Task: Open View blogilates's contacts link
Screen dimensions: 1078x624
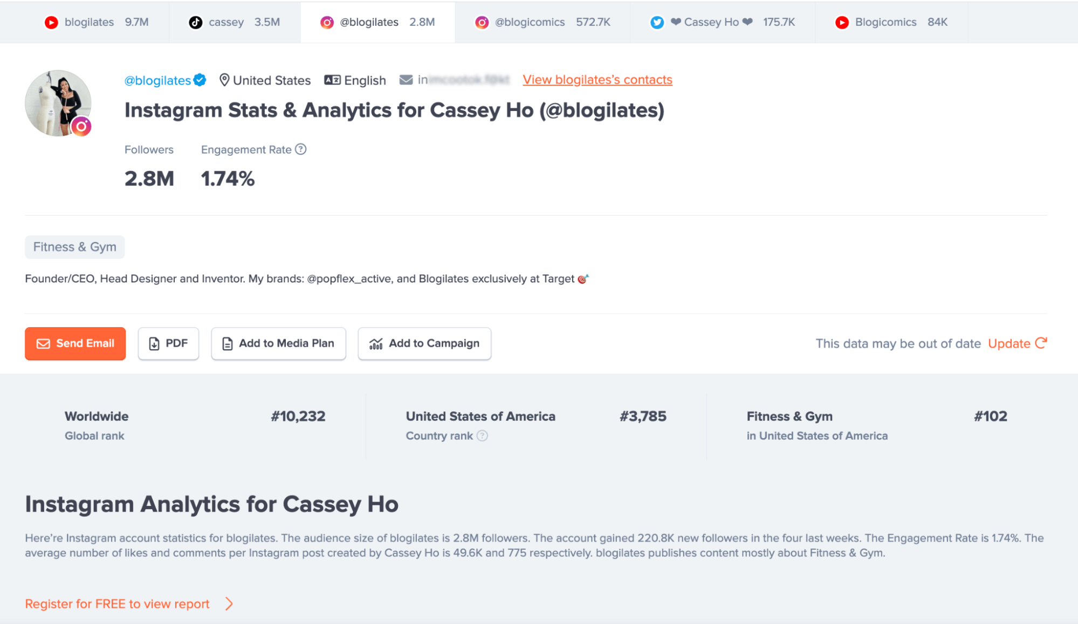Action: pos(597,80)
